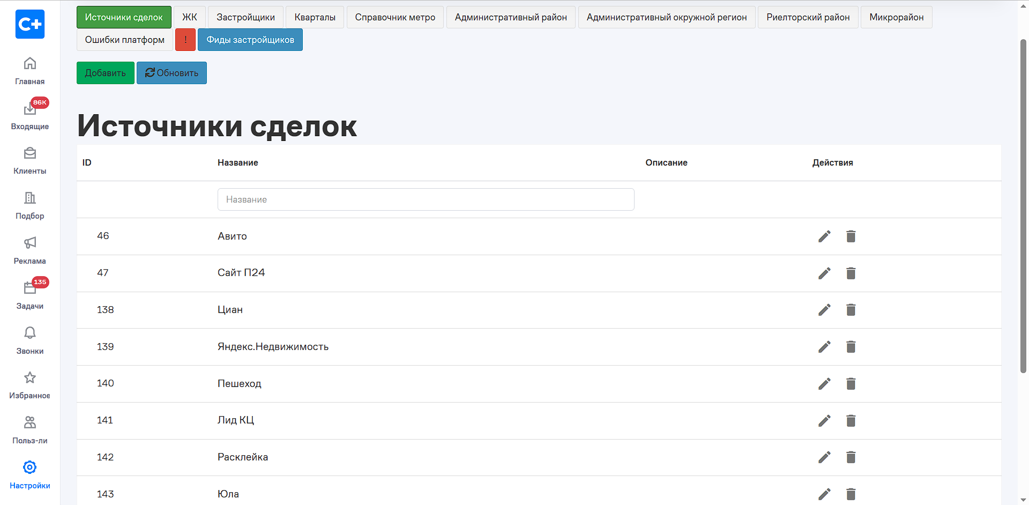Edit the Юла row
This screenshot has width=1029, height=505.
pos(824,494)
